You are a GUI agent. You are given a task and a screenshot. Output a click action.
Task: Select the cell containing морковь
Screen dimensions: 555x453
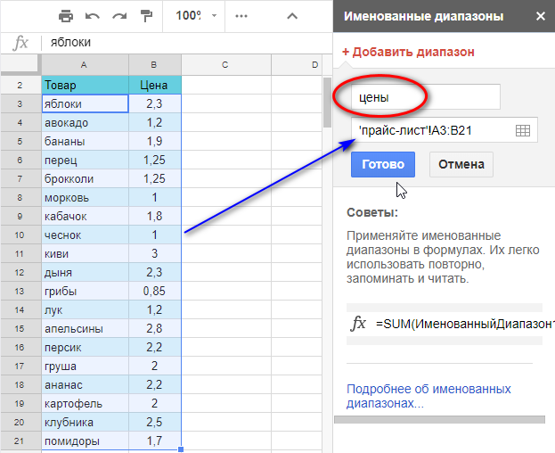point(85,198)
